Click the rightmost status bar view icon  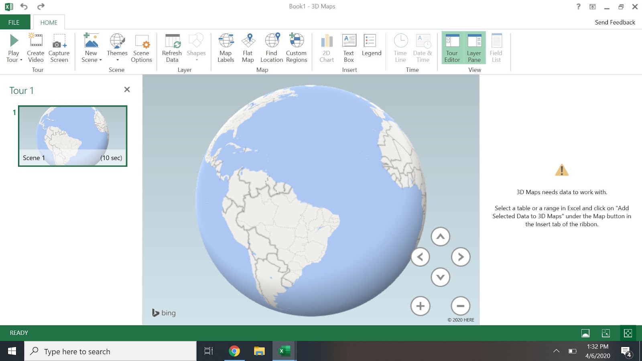(628, 333)
